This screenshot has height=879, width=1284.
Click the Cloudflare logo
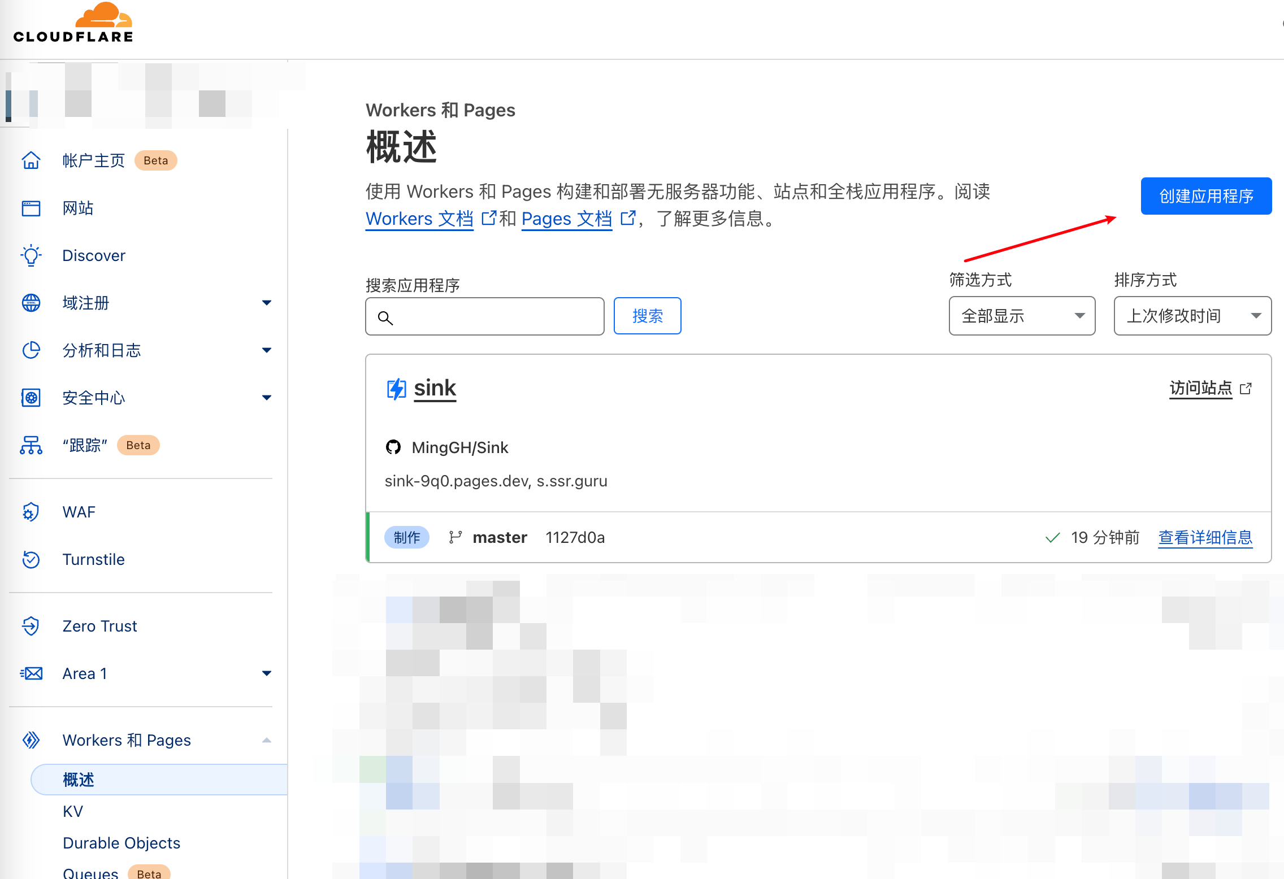click(x=73, y=23)
